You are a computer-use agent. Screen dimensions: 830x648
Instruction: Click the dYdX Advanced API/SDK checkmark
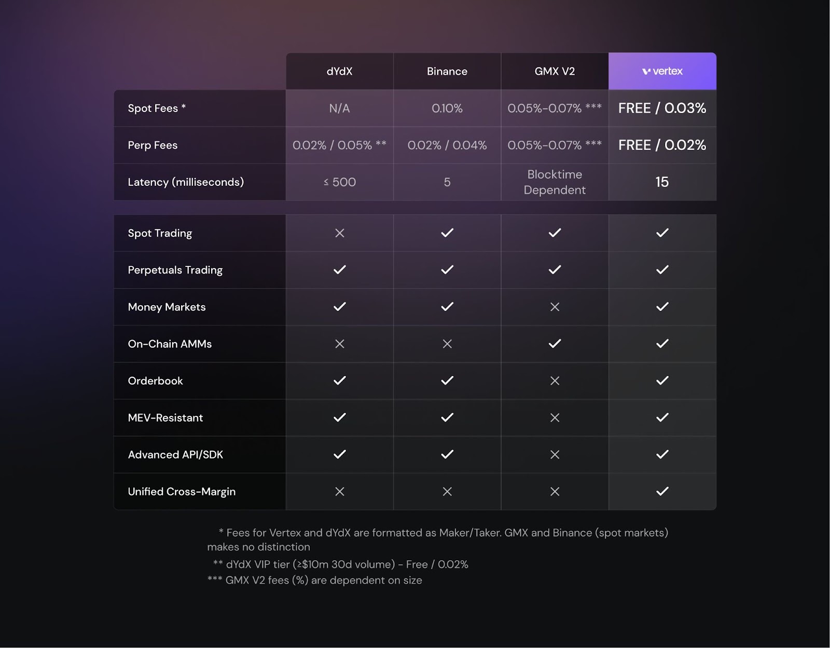pyautogui.click(x=340, y=454)
